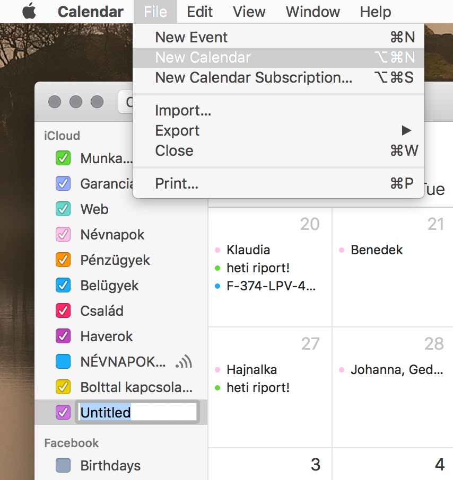Disable the Belügyek calendar checkbox
This screenshot has height=480, width=453.
coord(63,286)
